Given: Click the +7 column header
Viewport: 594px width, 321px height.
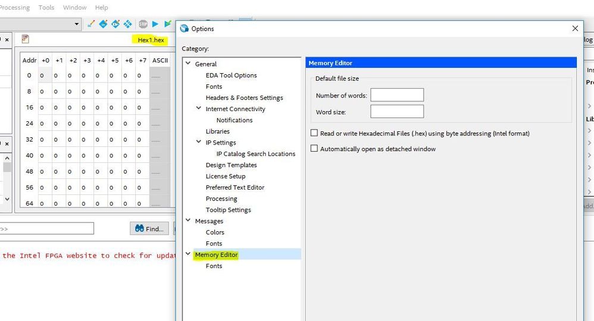Looking at the screenshot, I should point(142,60).
